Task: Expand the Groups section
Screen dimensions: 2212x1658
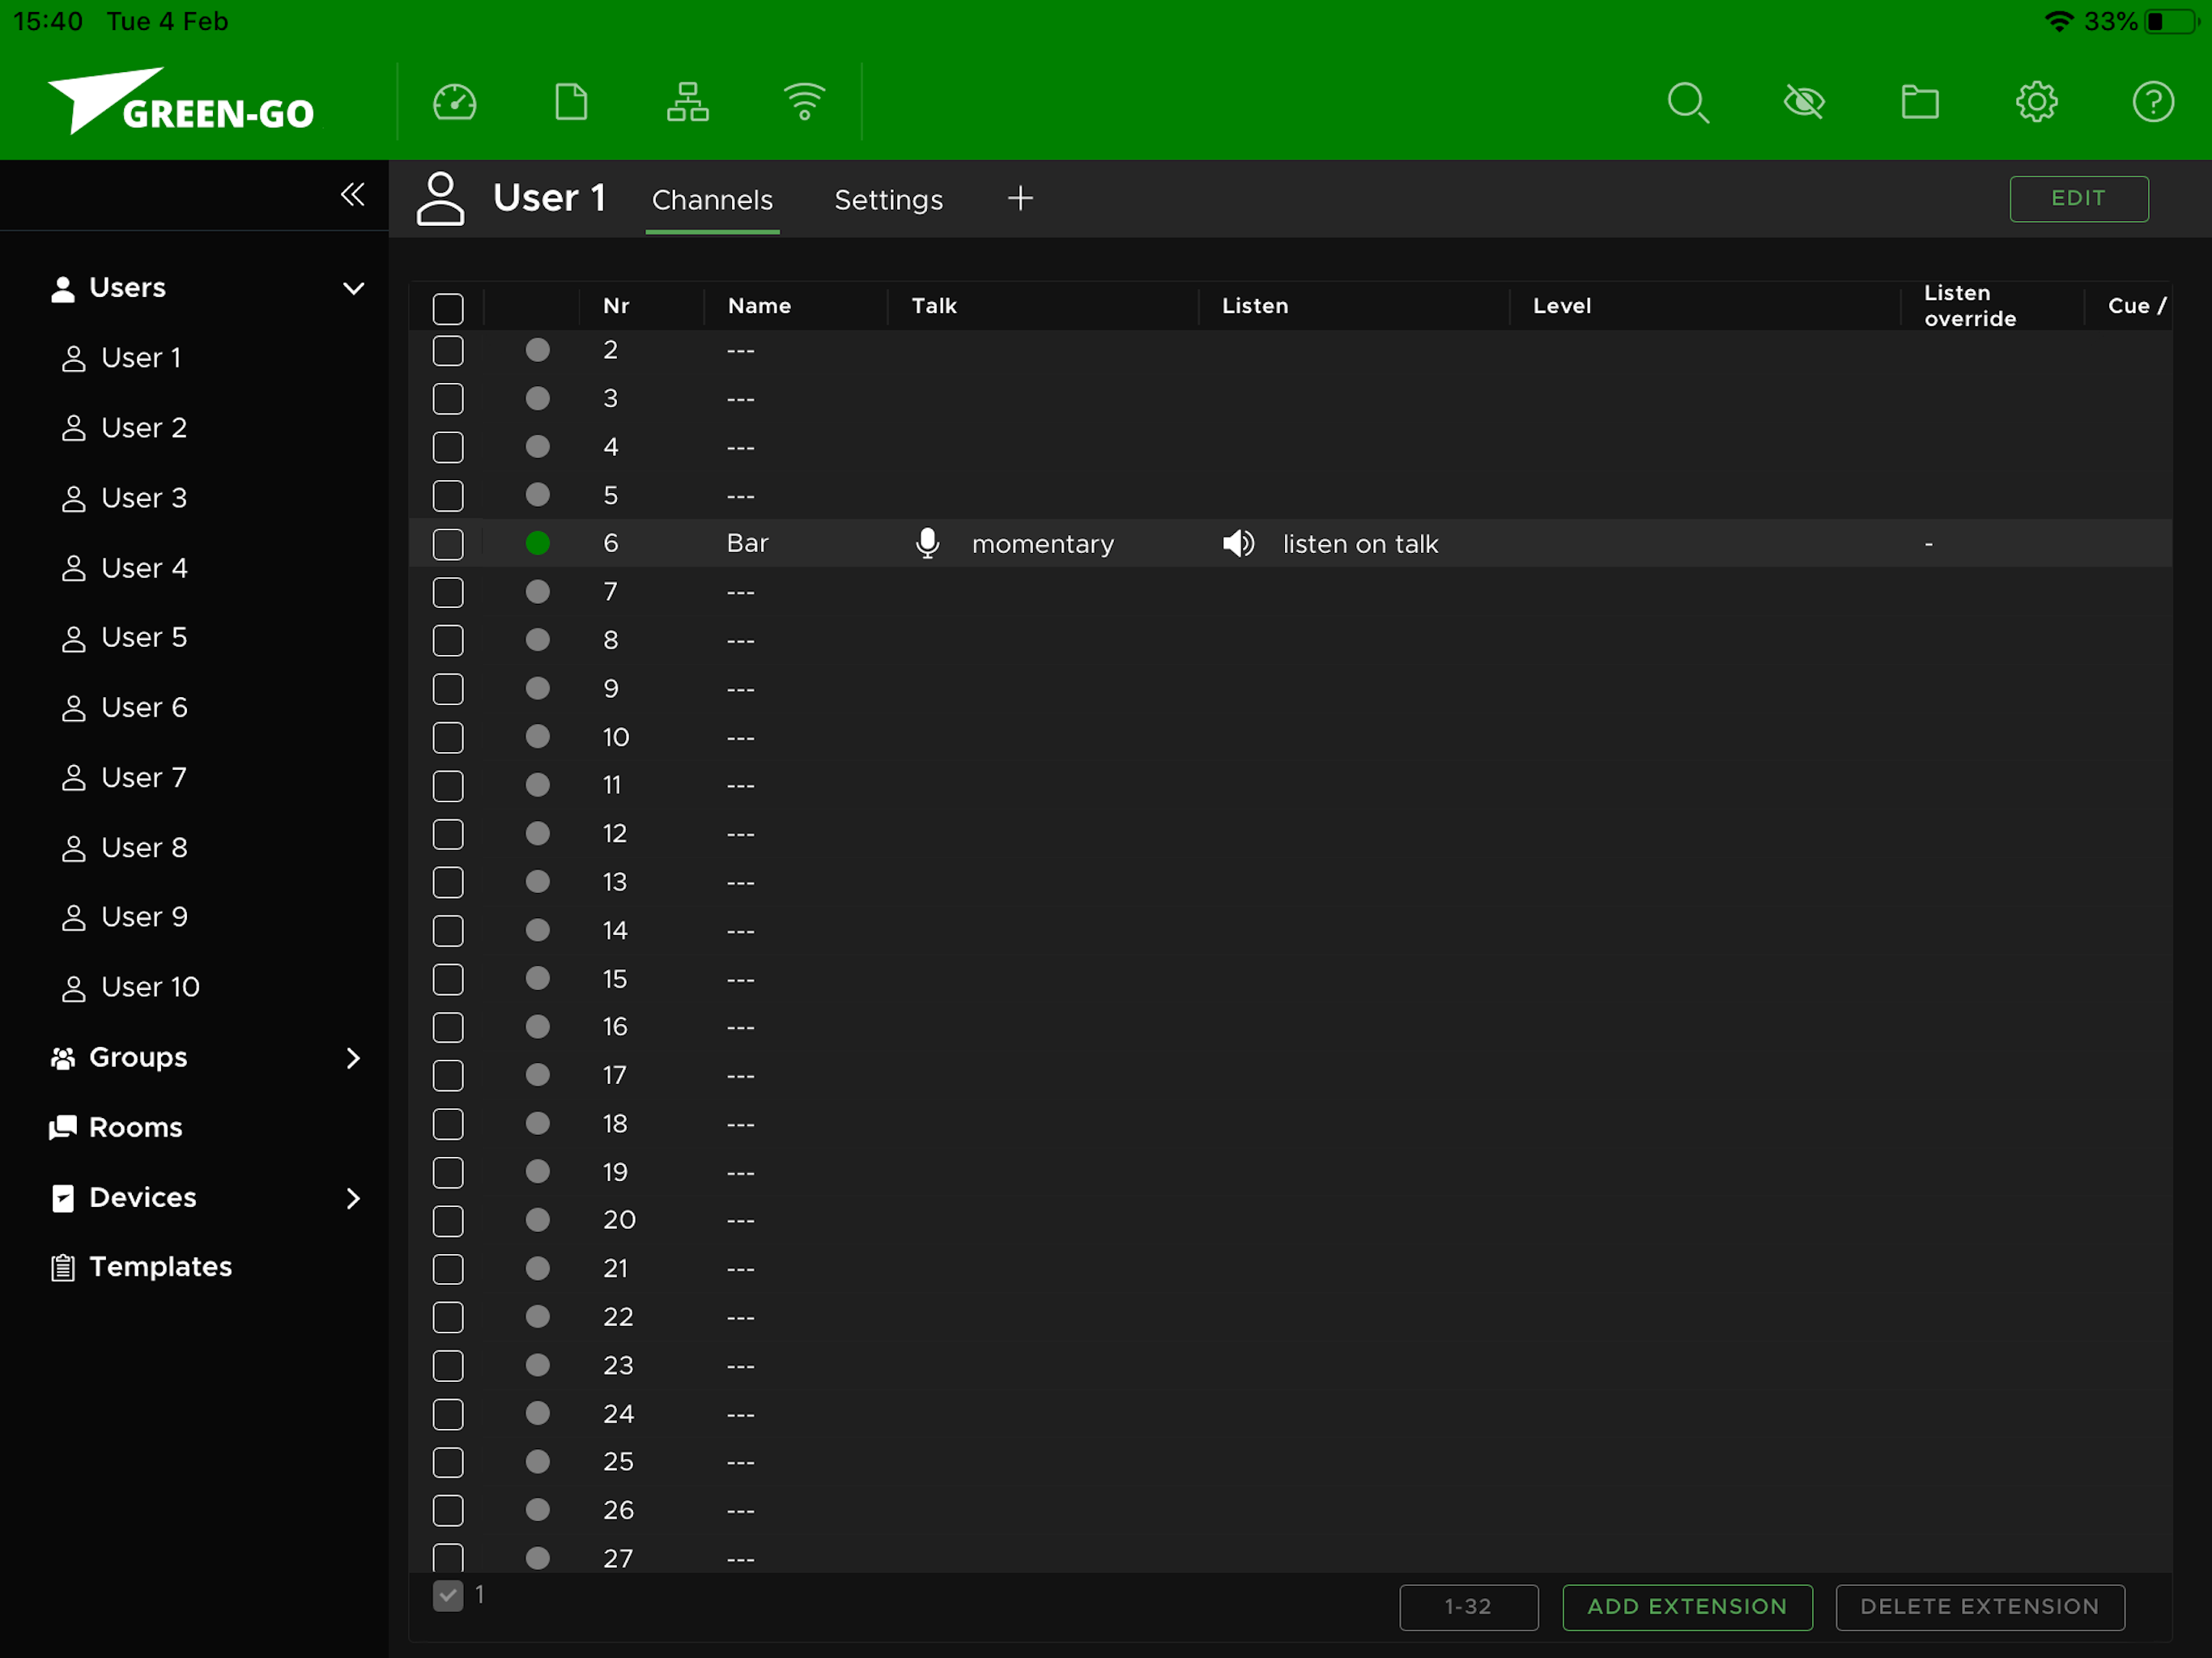Action: pos(353,1058)
